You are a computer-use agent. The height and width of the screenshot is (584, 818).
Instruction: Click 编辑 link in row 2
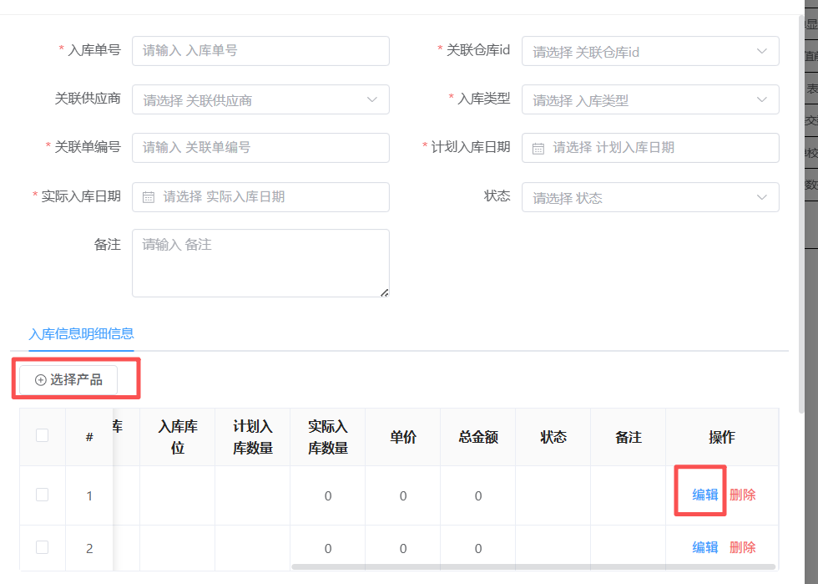(704, 547)
